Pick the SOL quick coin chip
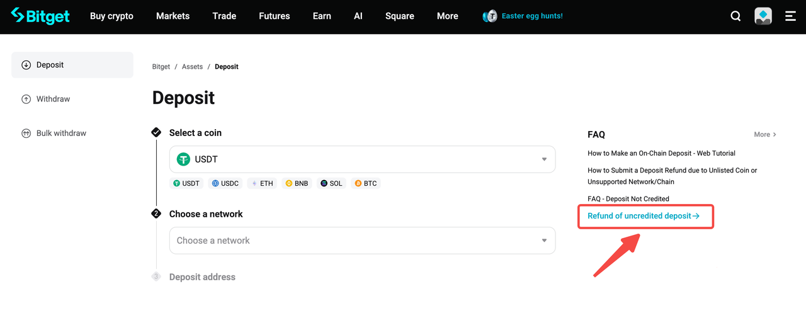The width and height of the screenshot is (806, 330). 331,183
